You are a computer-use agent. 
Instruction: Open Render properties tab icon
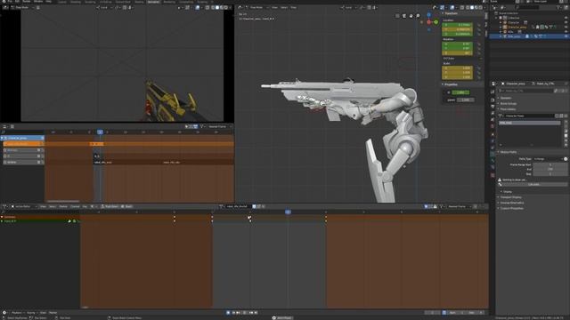pos(493,100)
